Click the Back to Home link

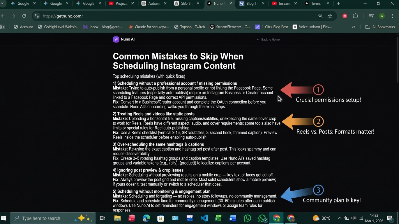268,39
